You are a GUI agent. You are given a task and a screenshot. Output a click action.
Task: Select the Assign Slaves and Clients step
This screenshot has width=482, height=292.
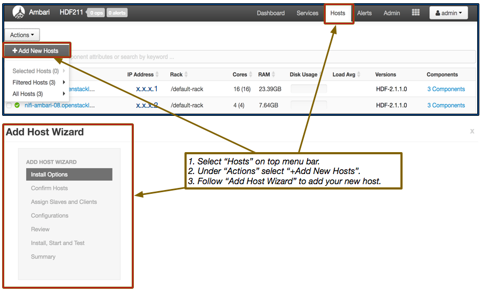[63, 202]
